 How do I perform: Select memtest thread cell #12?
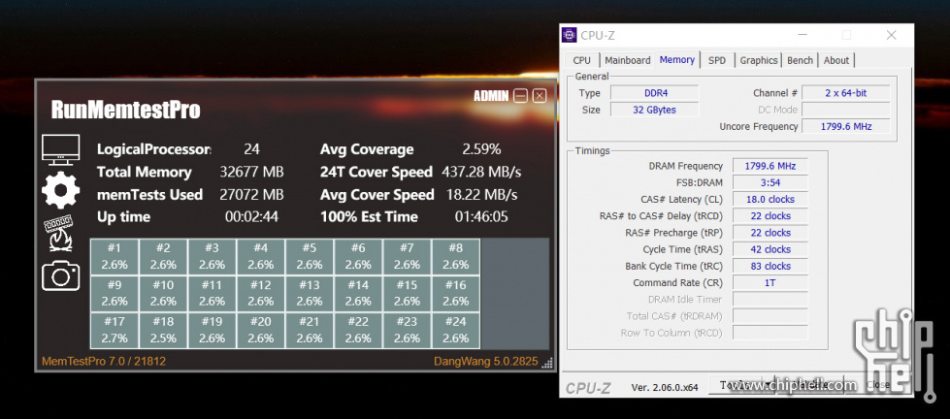point(260,294)
